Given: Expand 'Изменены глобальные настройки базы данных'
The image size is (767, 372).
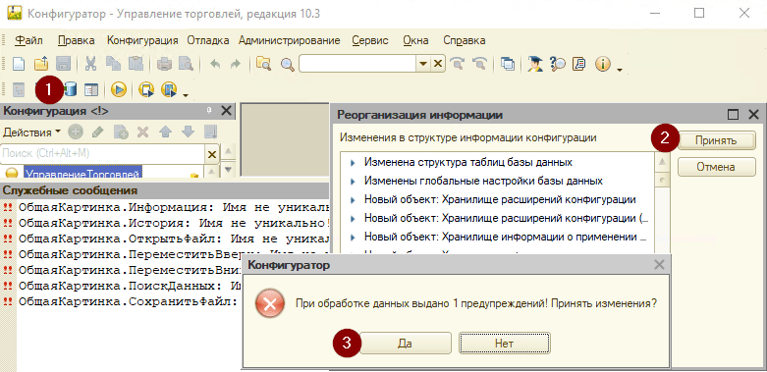Looking at the screenshot, I should pos(353,182).
